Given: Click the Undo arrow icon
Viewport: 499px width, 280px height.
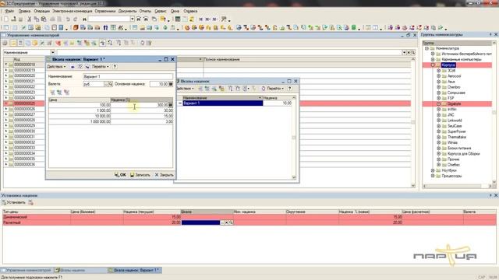Looking at the screenshot, I should click(68, 19).
